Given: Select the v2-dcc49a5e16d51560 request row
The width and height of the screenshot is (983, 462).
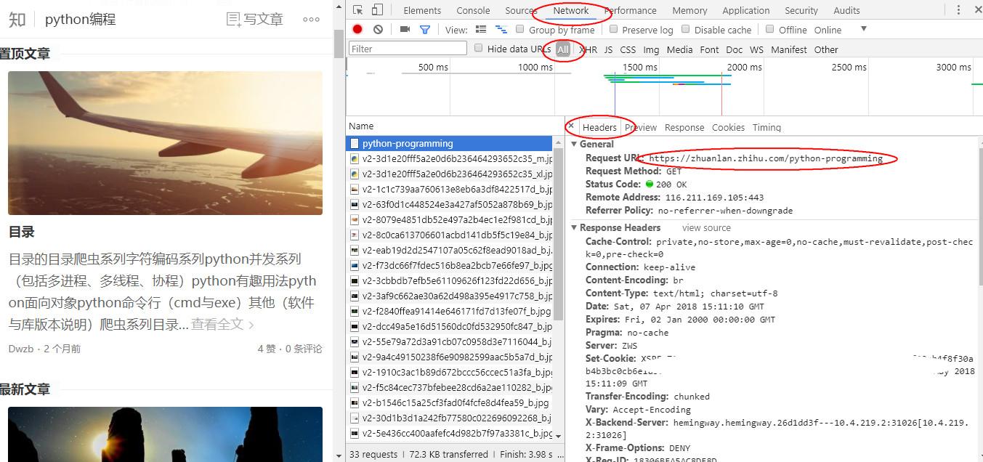Looking at the screenshot, I should [x=450, y=326].
